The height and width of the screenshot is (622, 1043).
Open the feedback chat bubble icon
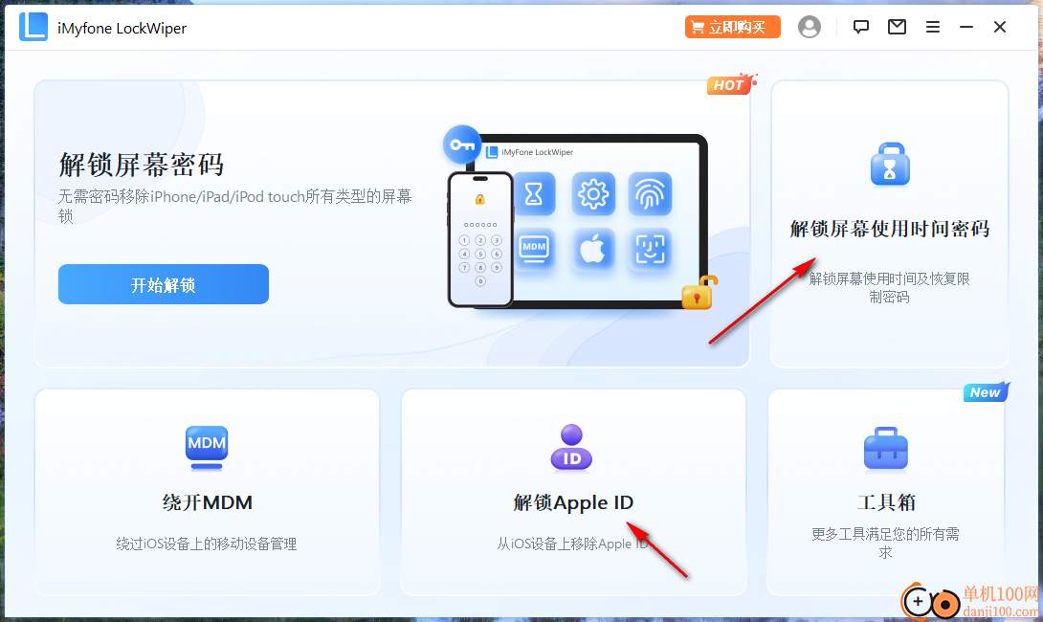point(861,27)
